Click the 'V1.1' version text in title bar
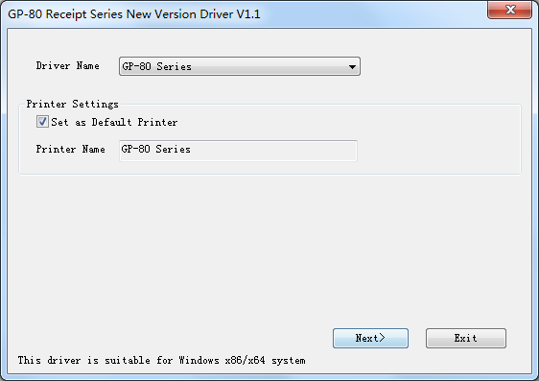The image size is (539, 381). coord(248,14)
